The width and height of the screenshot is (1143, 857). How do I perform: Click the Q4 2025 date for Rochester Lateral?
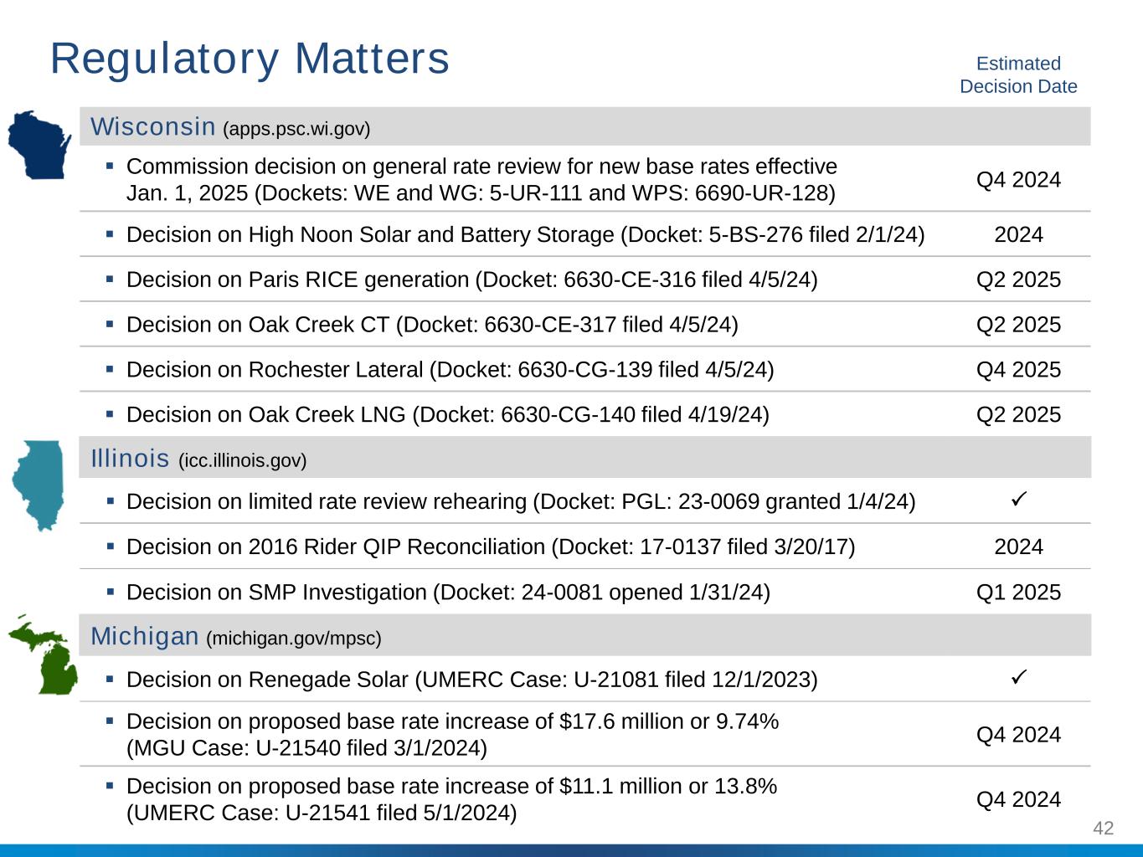tap(1018, 370)
